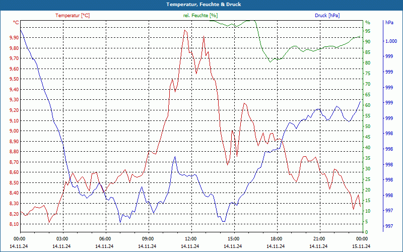Select the red 'Temperatur [°C]' legend label

73,16
